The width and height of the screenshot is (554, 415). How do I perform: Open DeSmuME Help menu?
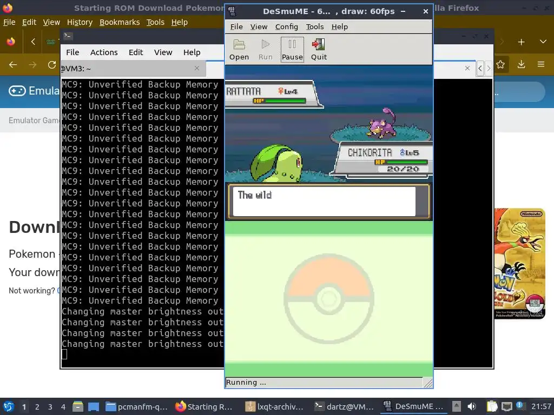coord(340,27)
